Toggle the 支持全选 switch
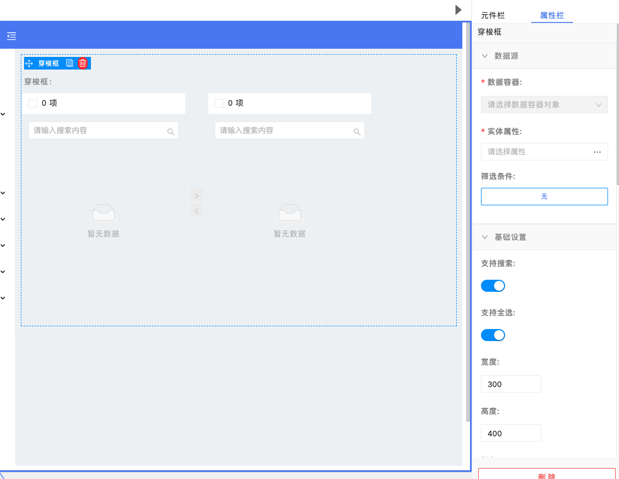The width and height of the screenshot is (619, 479). [x=492, y=335]
